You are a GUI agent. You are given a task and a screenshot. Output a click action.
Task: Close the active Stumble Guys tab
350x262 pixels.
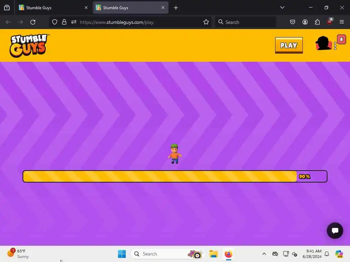coord(163,8)
